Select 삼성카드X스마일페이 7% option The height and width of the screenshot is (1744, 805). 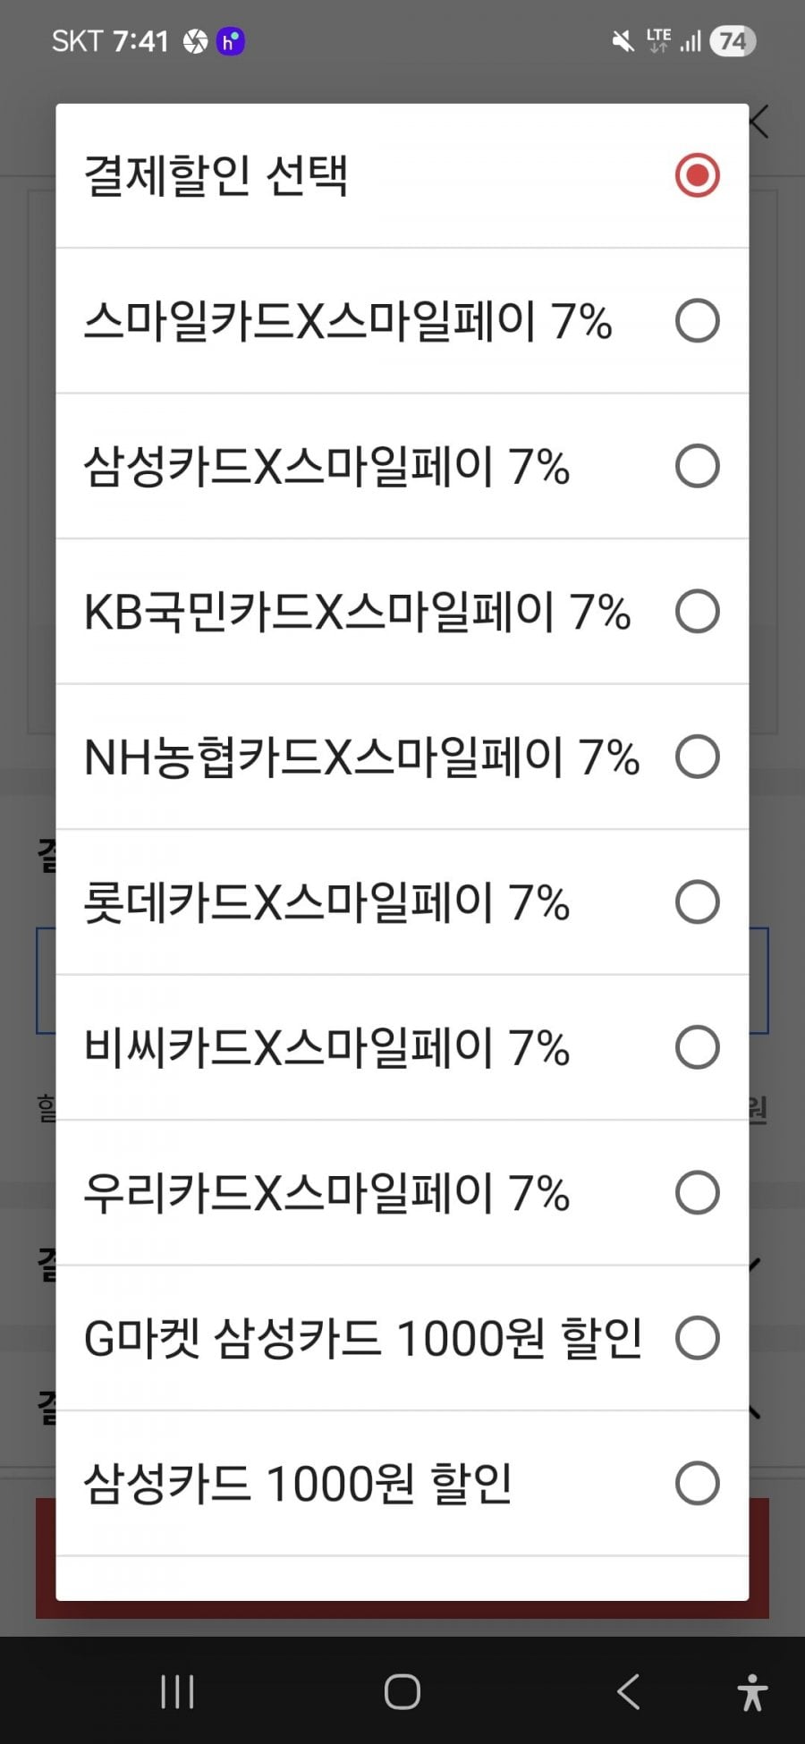click(x=697, y=466)
